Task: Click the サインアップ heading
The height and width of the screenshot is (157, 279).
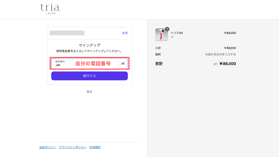Action: tap(90, 45)
